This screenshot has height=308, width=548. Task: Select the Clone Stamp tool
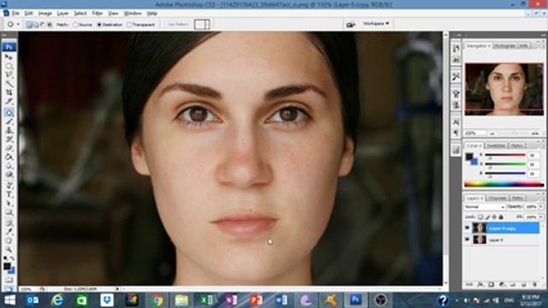point(9,130)
